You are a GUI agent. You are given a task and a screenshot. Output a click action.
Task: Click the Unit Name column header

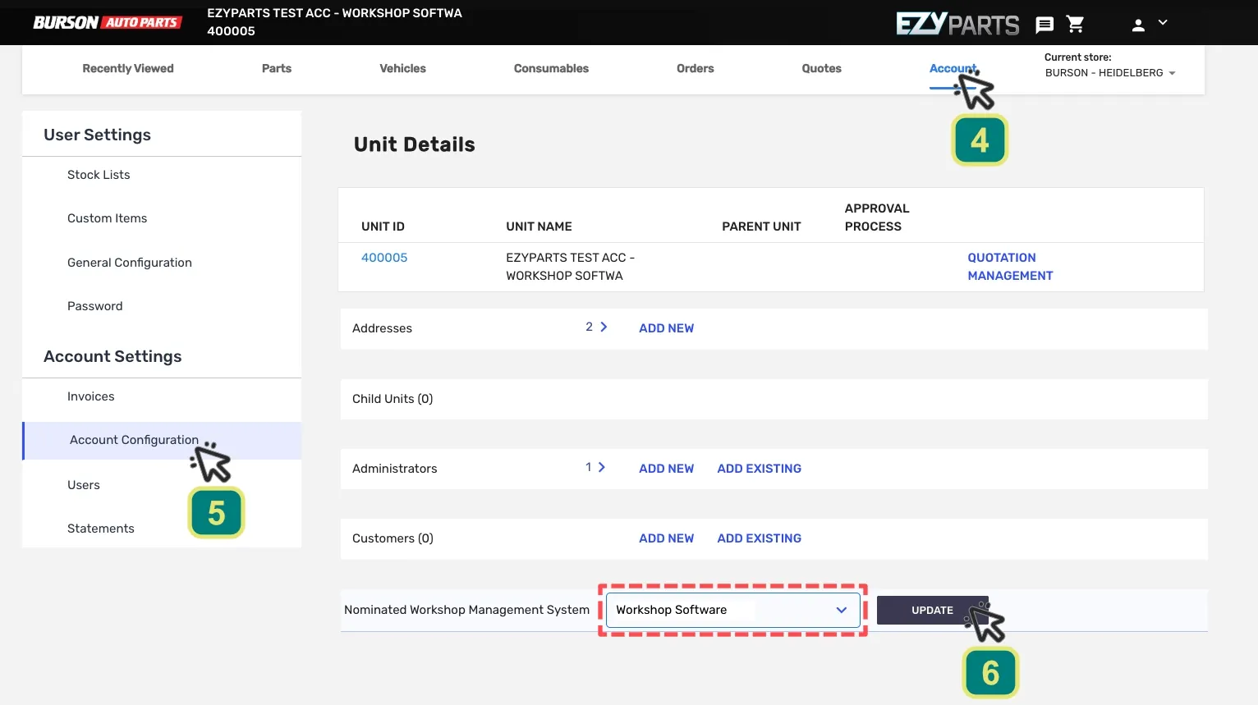[x=539, y=227]
